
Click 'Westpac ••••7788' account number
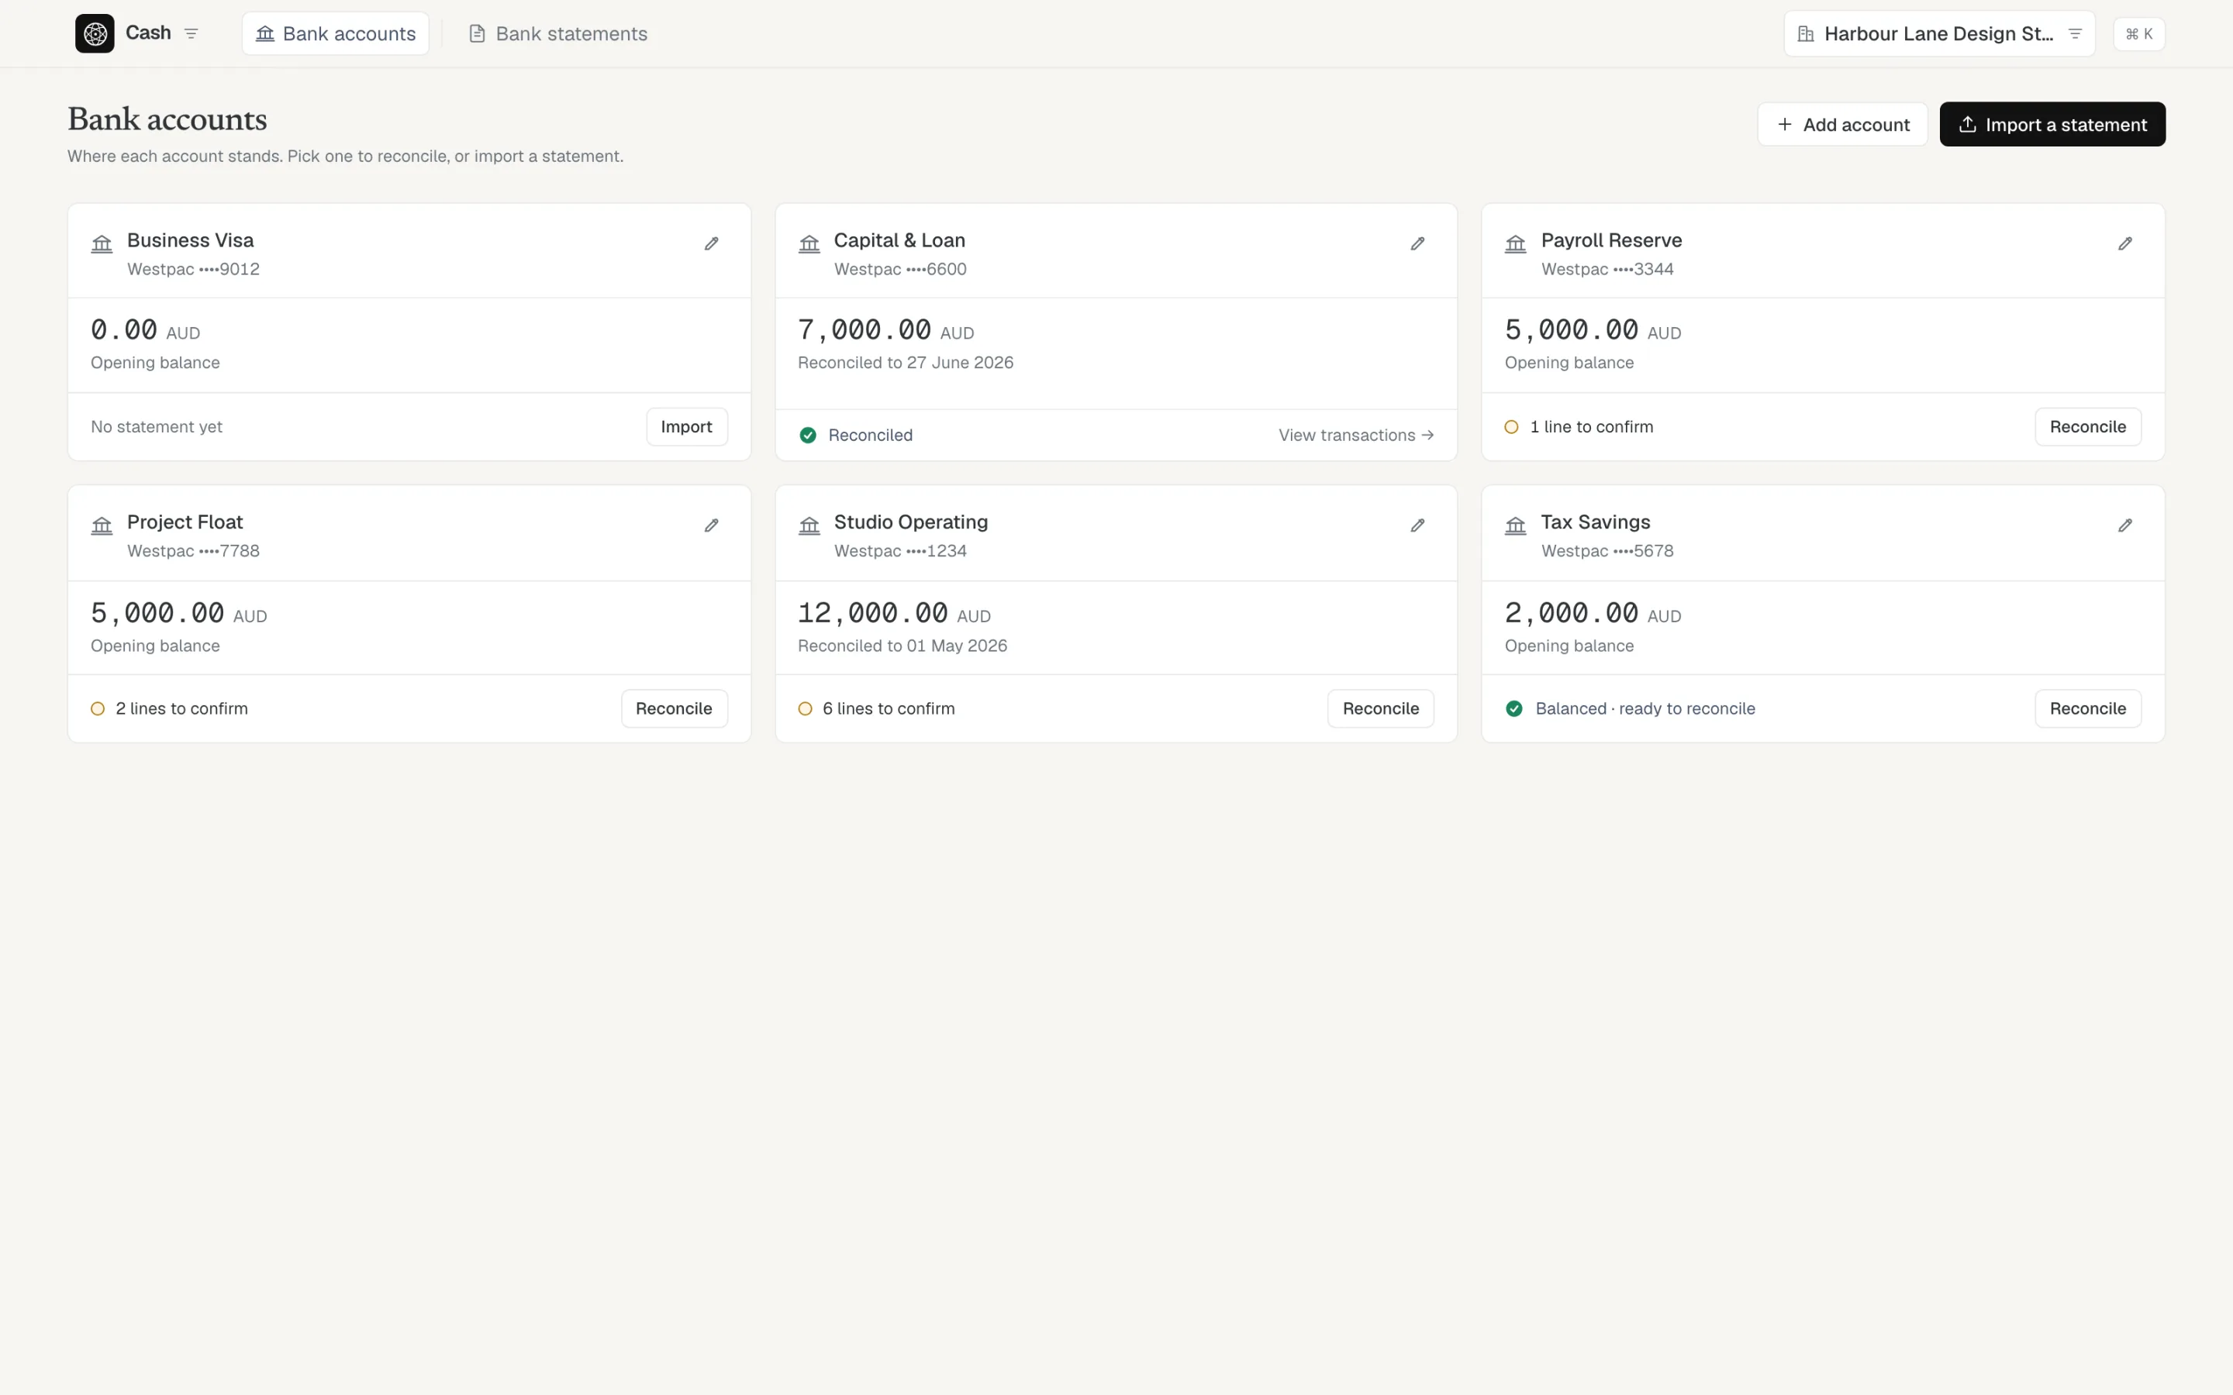193,551
